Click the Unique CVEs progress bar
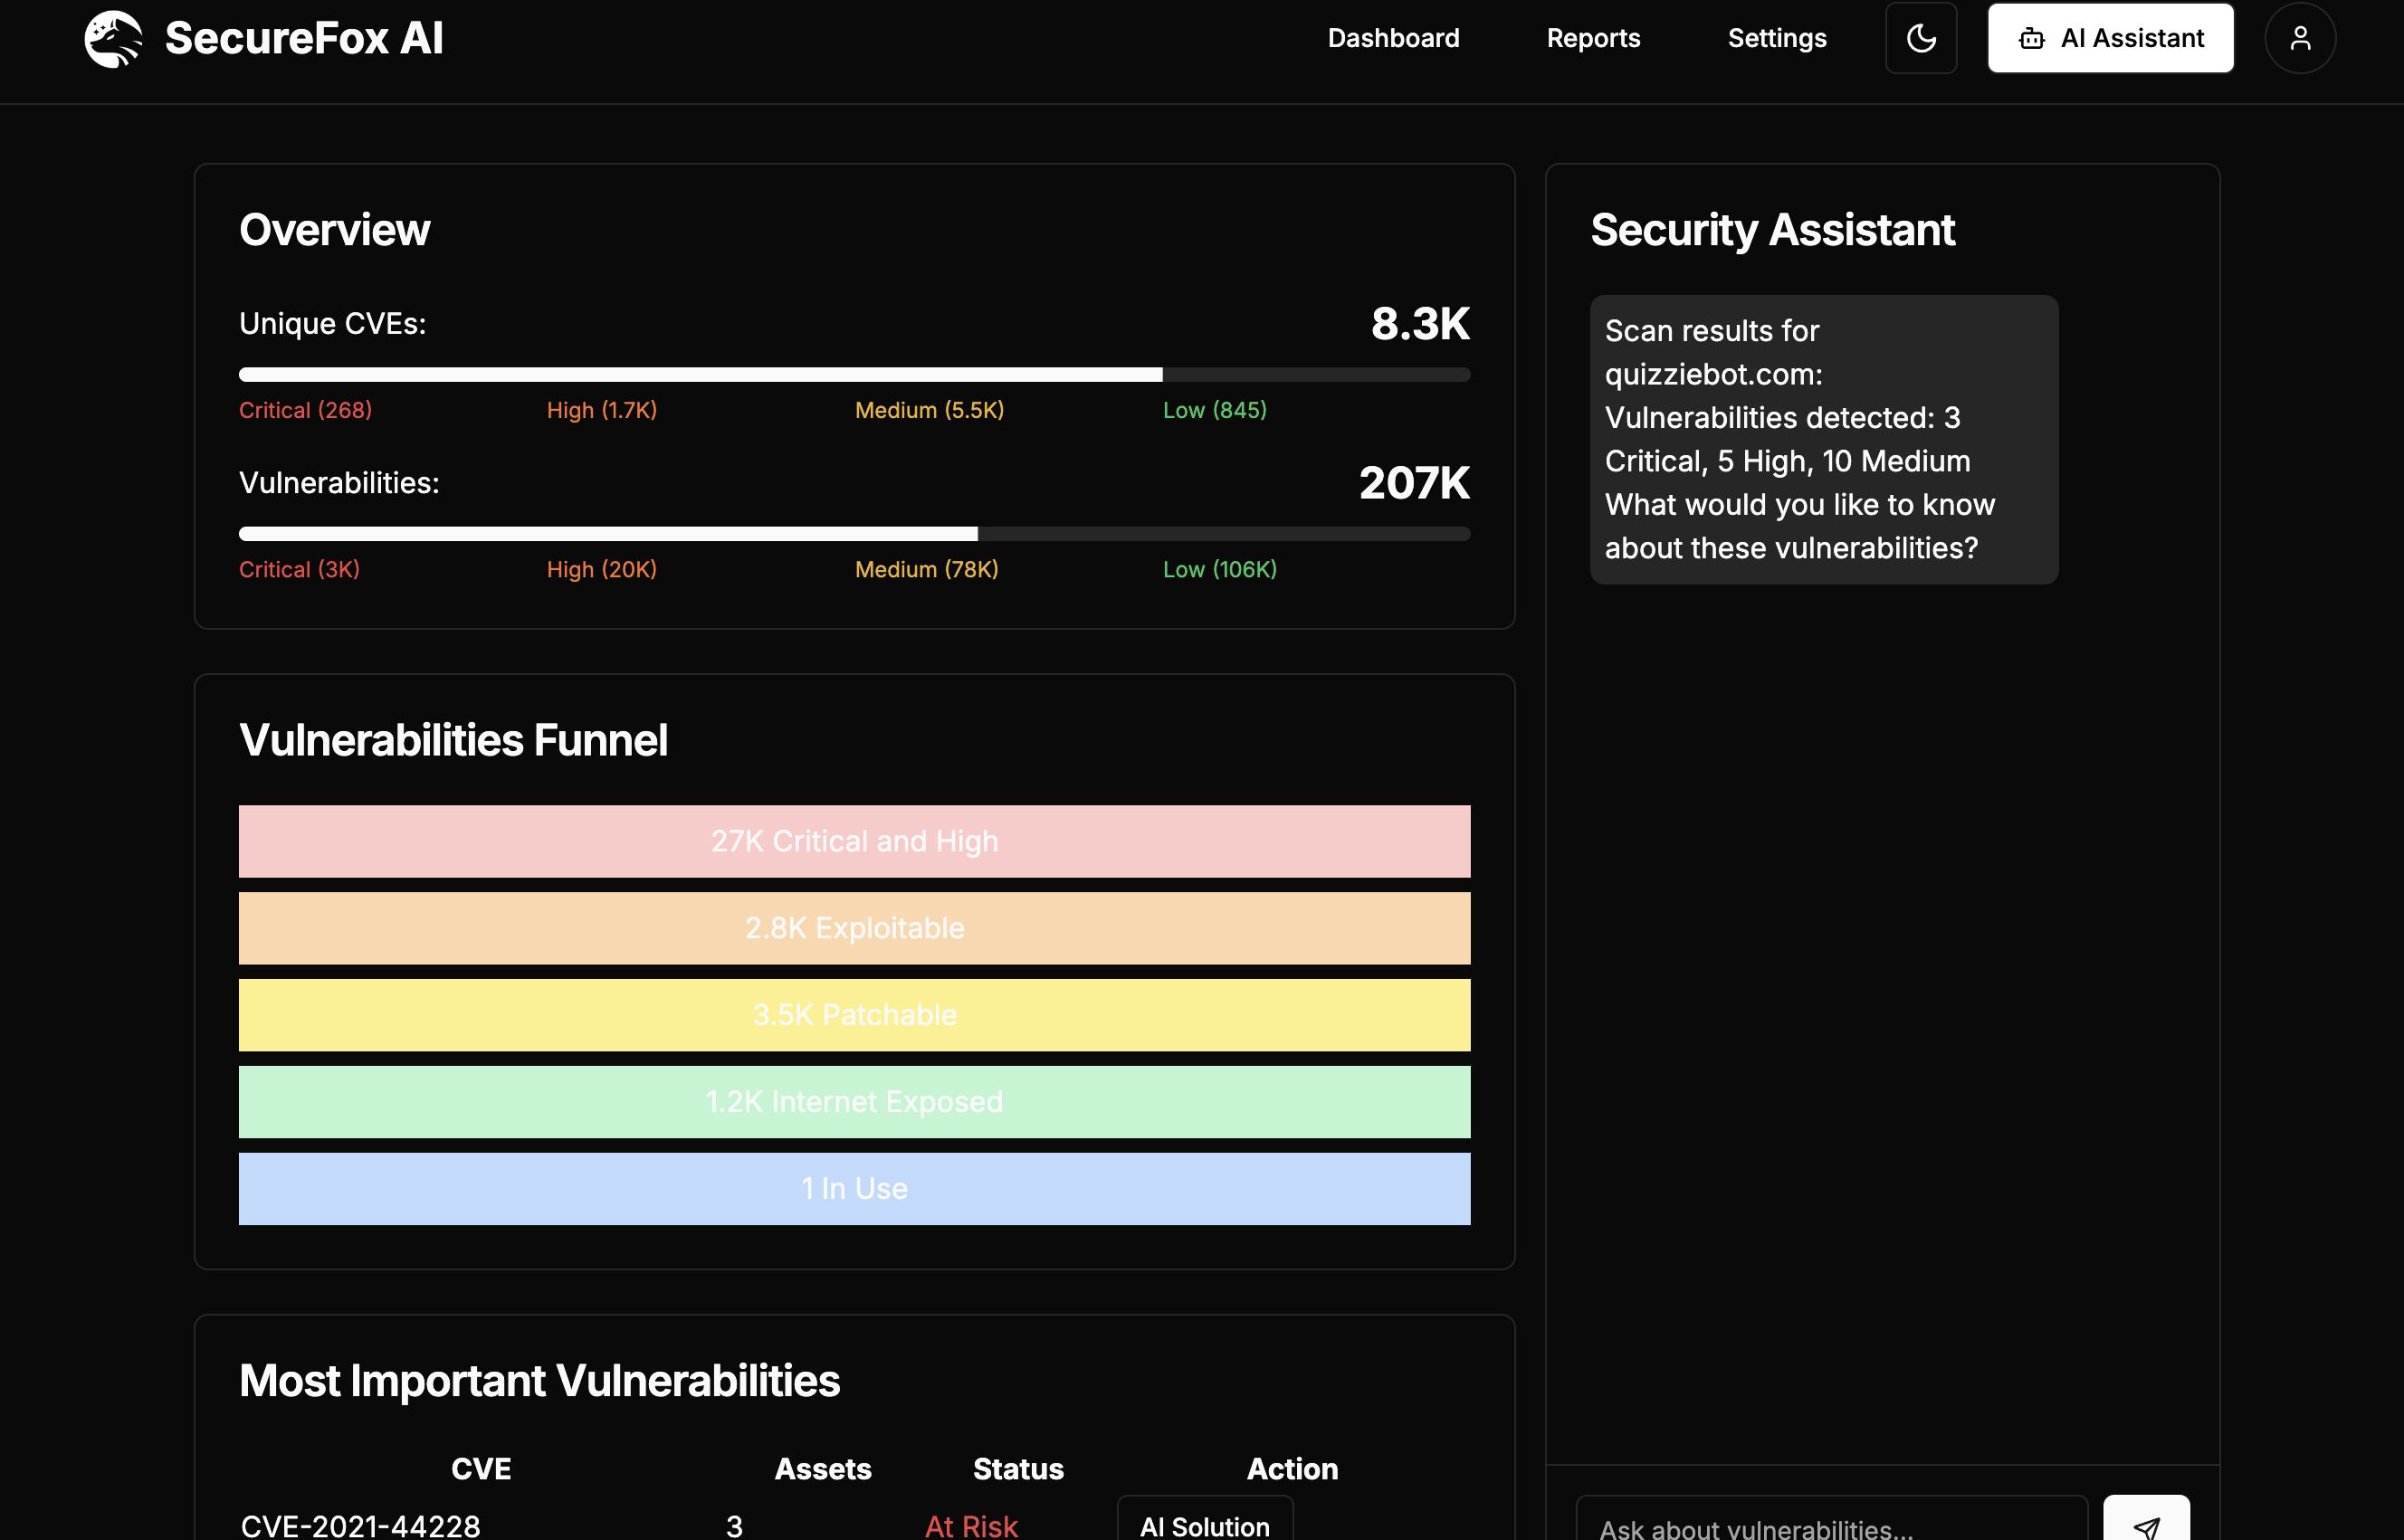Screen dimensions: 2404x1540 point(854,375)
